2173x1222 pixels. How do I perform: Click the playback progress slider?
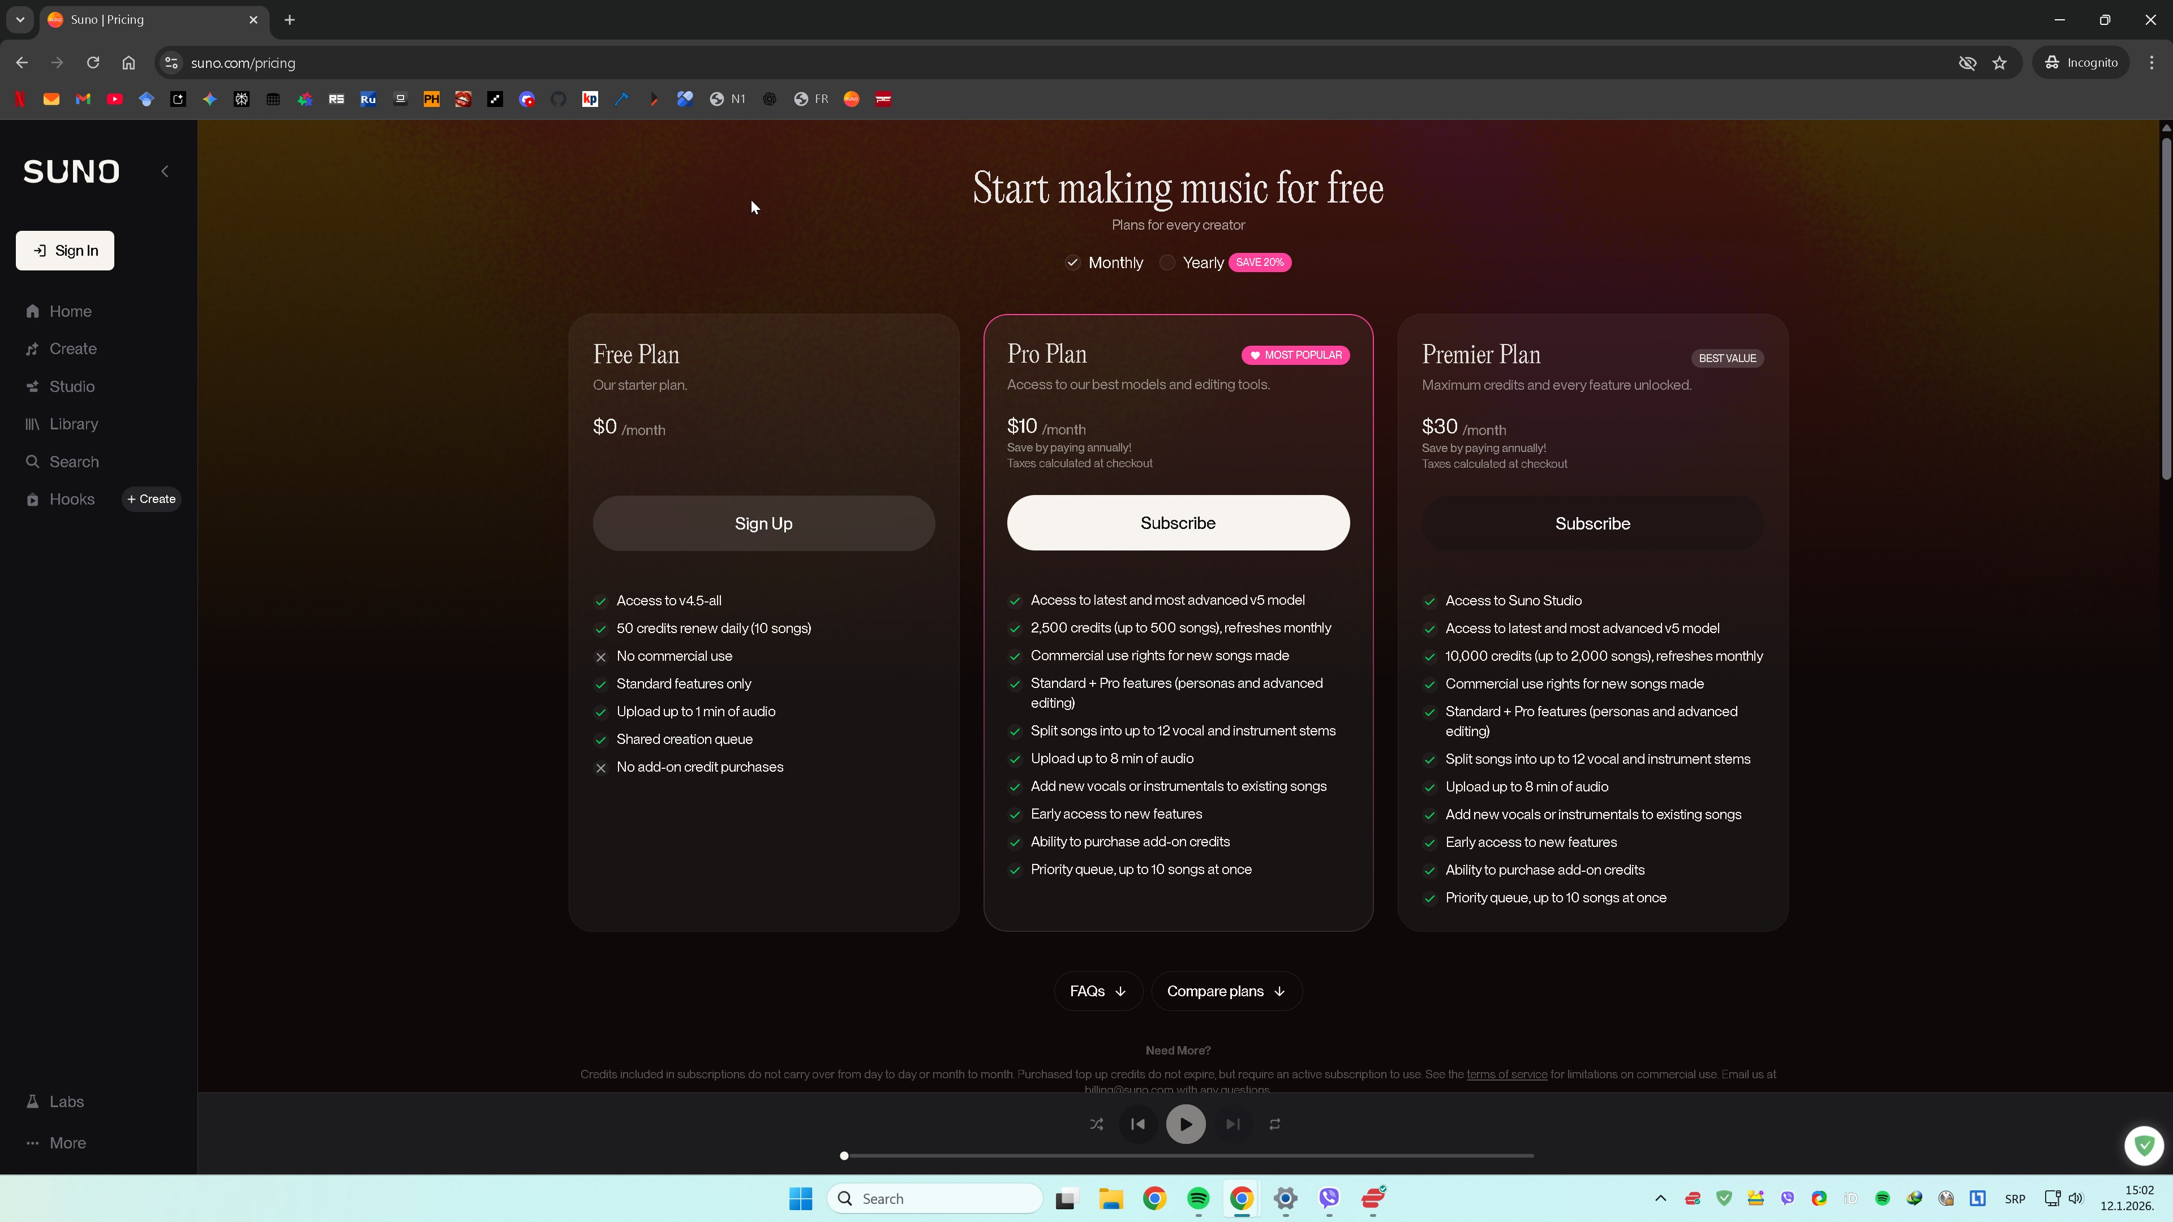(1188, 1155)
